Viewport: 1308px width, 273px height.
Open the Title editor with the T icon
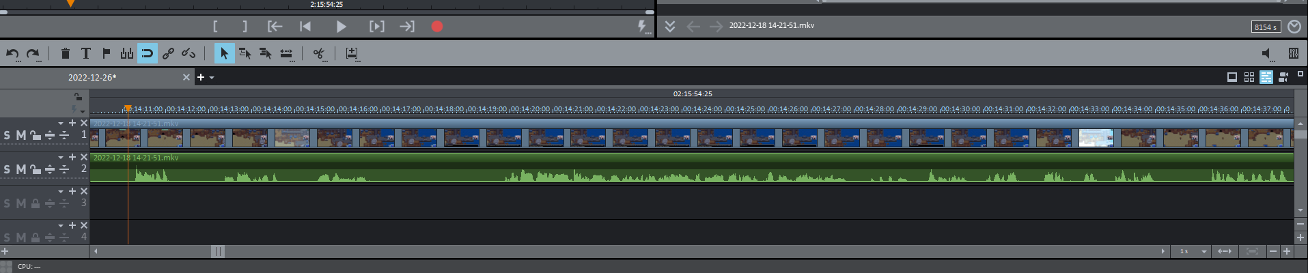pyautogui.click(x=86, y=53)
